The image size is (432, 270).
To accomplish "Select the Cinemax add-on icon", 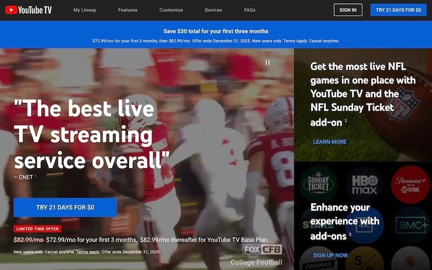I will (x=318, y=259).
